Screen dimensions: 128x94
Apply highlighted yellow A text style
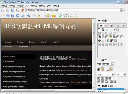[x=110, y=37]
